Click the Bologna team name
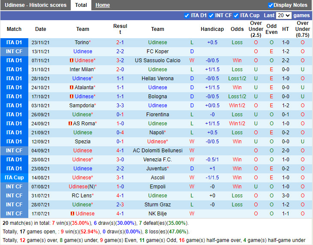 click(x=157, y=97)
